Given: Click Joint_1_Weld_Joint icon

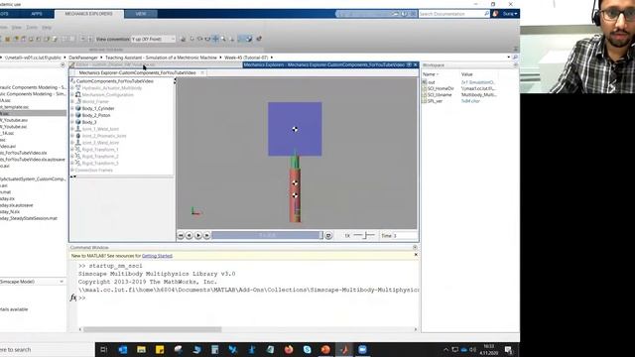Looking at the screenshot, I should [x=78, y=129].
